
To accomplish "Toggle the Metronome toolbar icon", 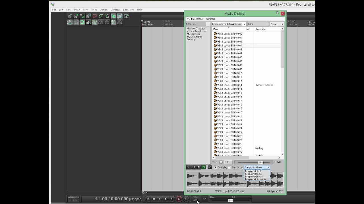I will (107, 16).
